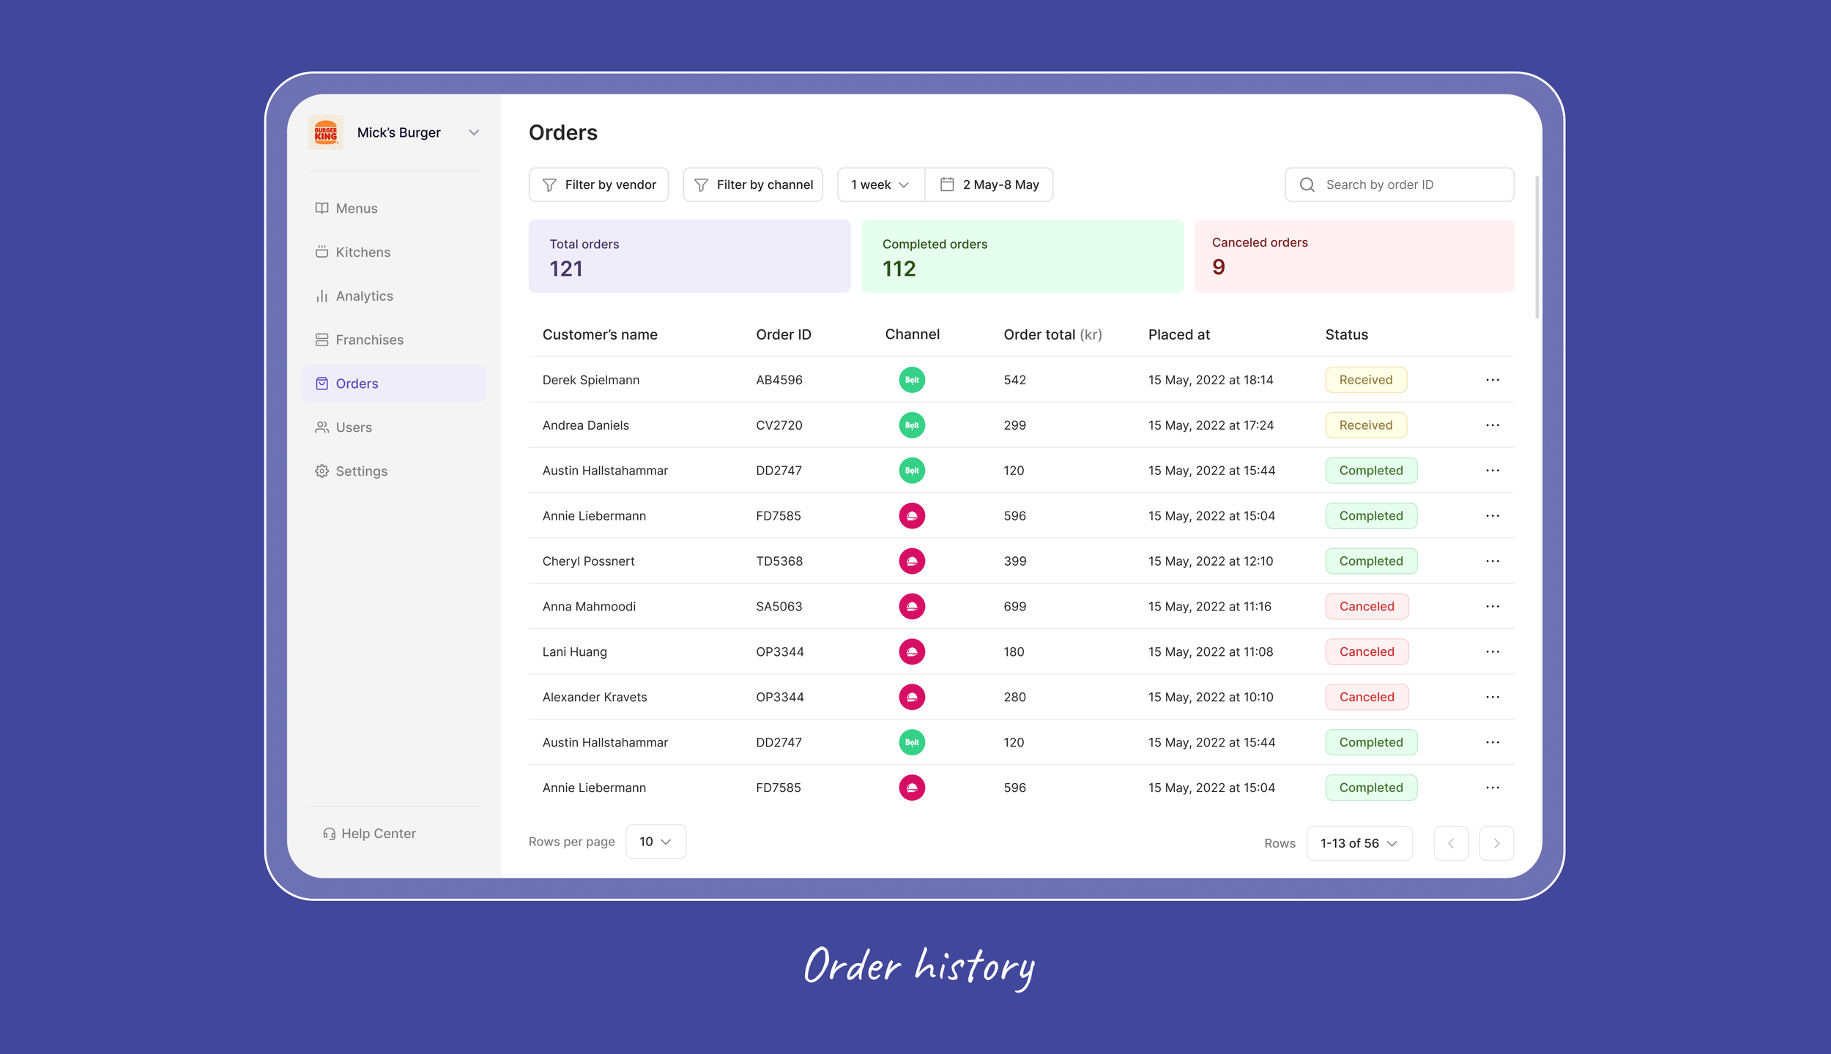Click the calendar icon in date range

(947, 184)
